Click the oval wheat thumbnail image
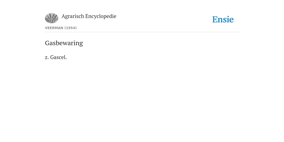The height and width of the screenshot is (142, 284). (52, 18)
